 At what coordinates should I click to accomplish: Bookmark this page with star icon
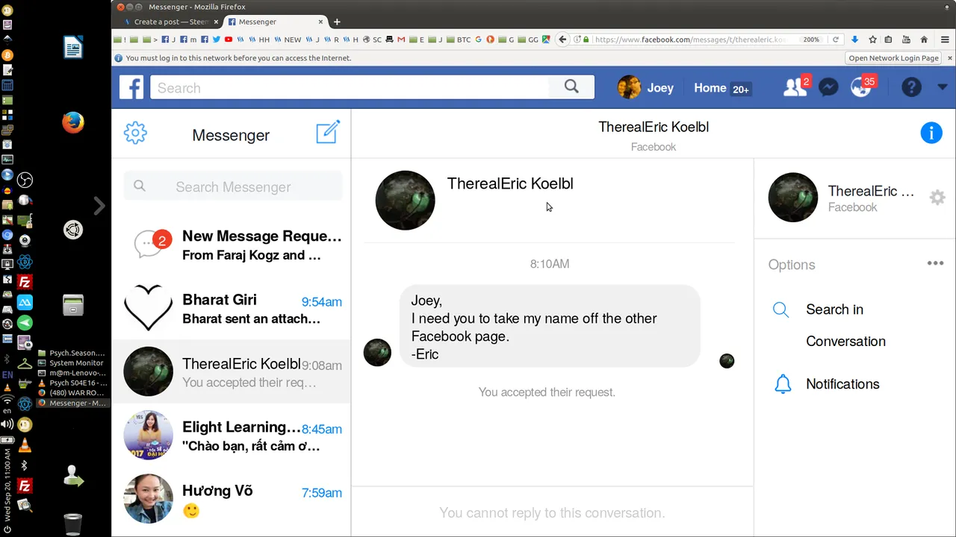(x=872, y=40)
